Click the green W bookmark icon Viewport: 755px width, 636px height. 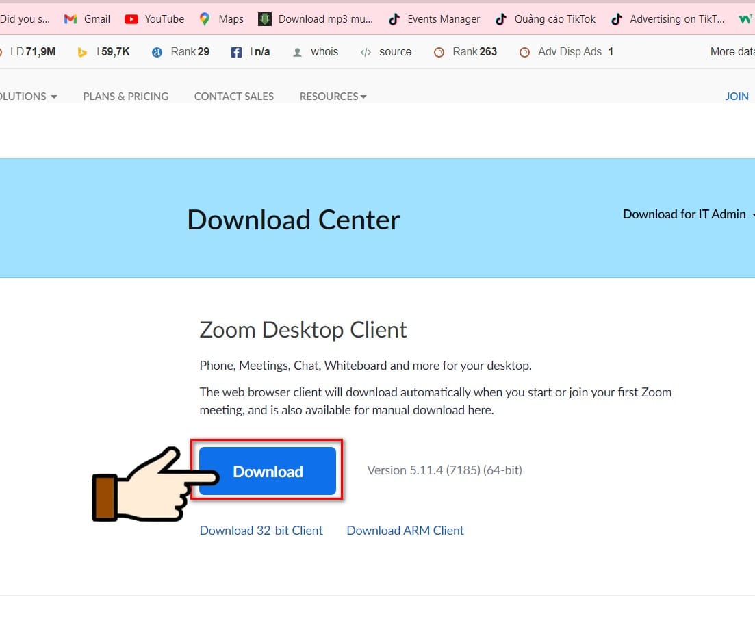745,19
